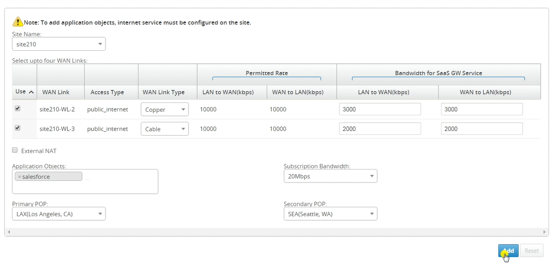The width and height of the screenshot is (551, 263).
Task: Click the WAN Link column header
Action: pyautogui.click(x=56, y=92)
